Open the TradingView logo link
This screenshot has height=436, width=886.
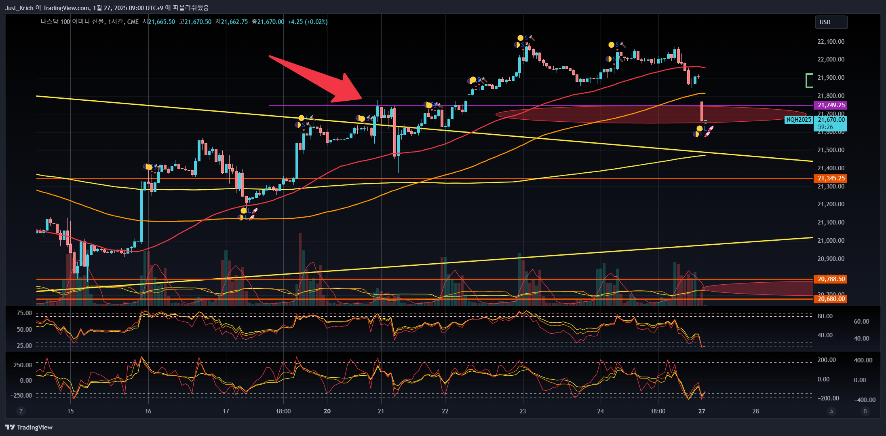pos(29,427)
